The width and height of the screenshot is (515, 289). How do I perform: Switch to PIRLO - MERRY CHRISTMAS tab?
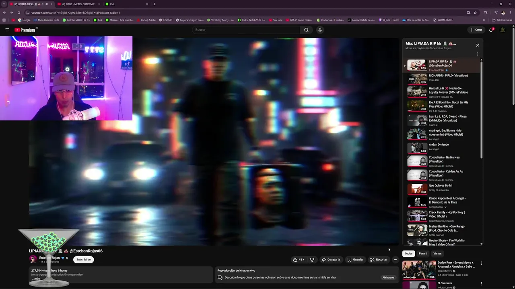[78, 4]
